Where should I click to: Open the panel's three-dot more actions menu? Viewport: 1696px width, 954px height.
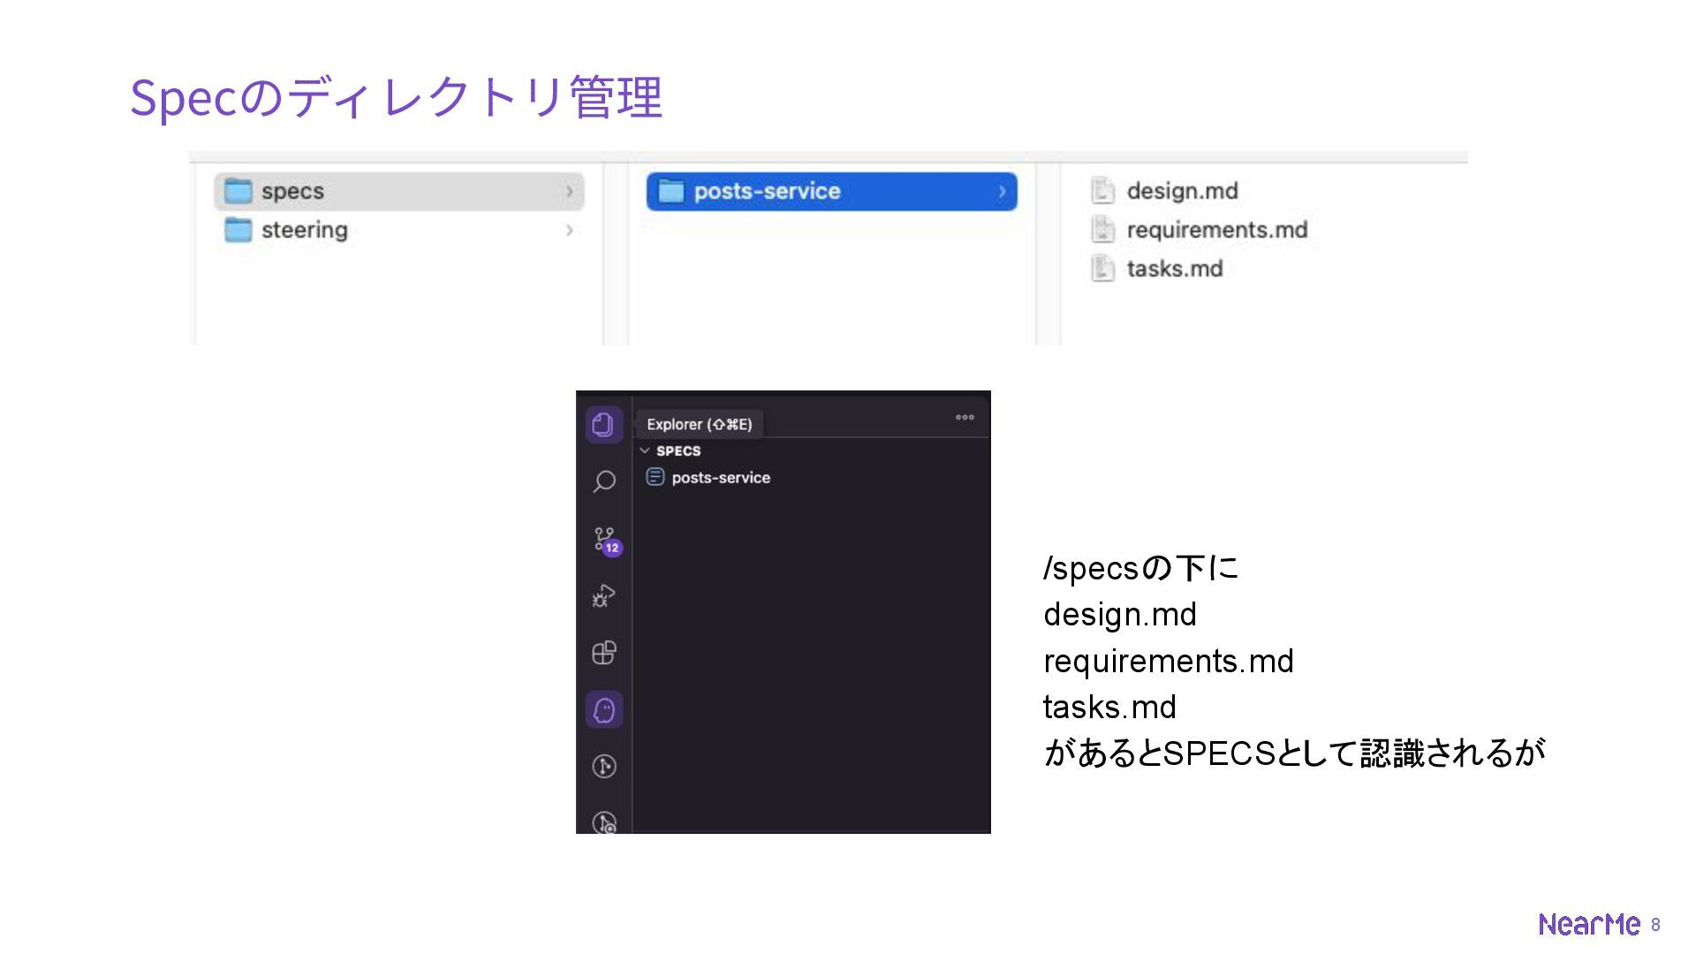(x=965, y=417)
